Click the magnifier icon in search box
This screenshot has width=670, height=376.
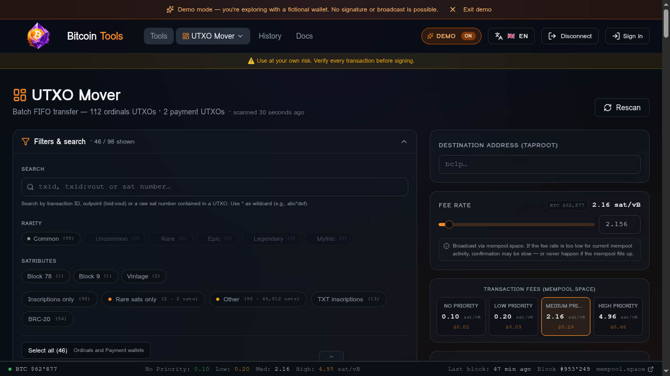(30, 187)
